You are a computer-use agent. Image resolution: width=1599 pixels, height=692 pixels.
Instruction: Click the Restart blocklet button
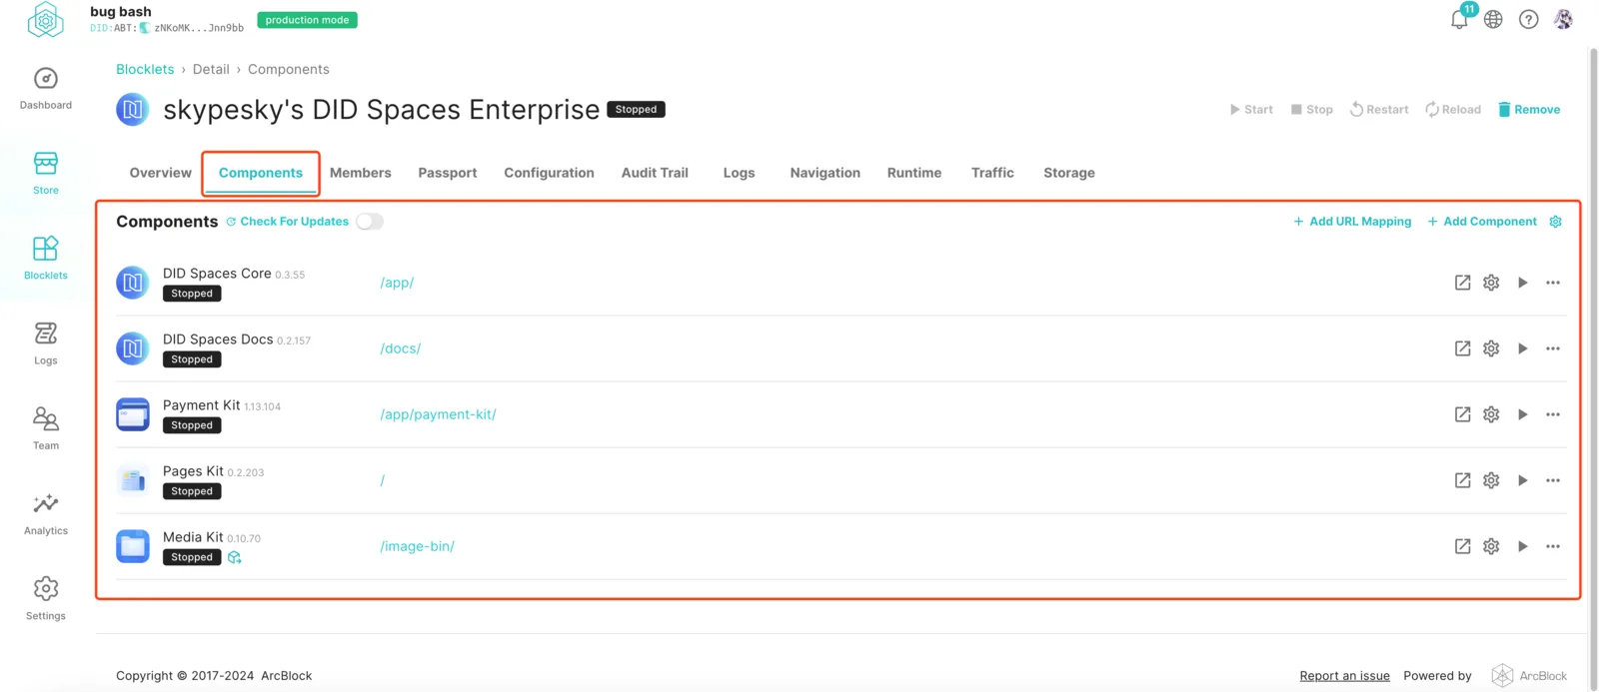[1379, 110]
